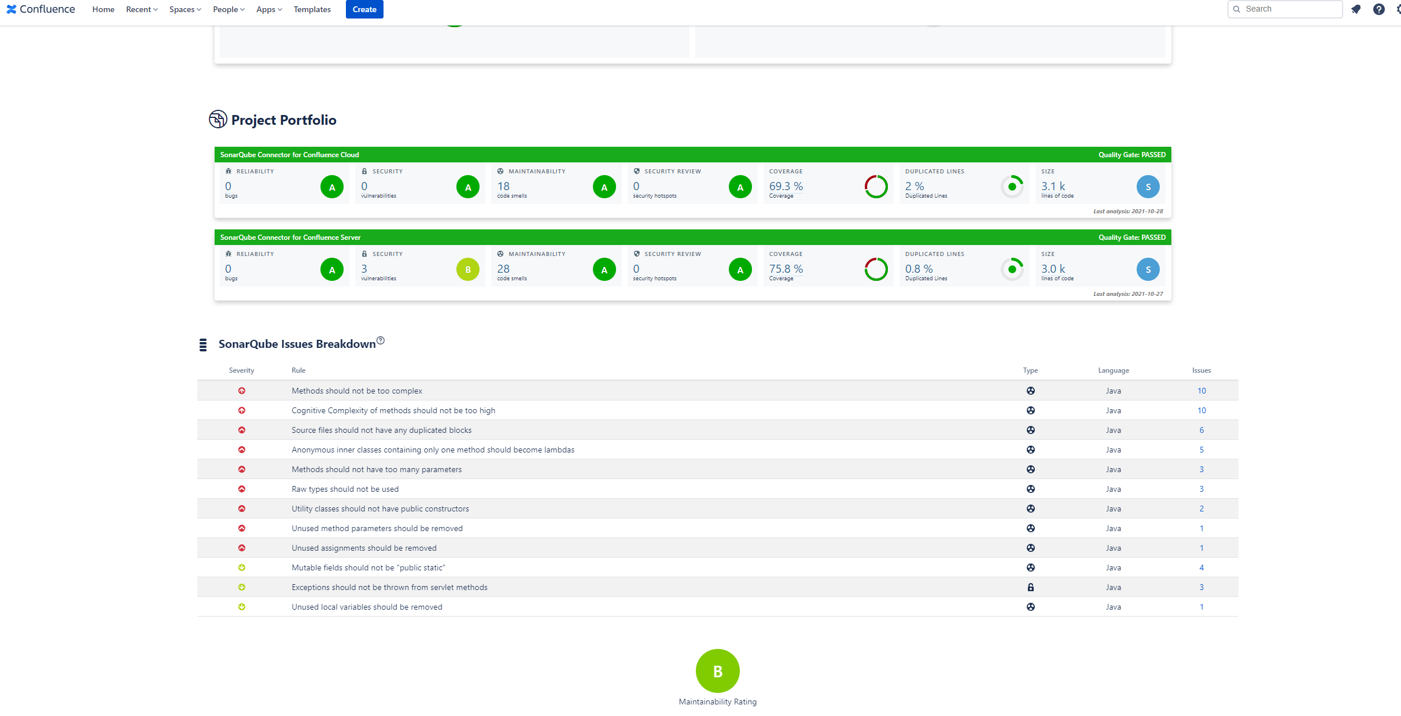
Task: Click the Server project Security B rating badge
Action: pos(468,269)
